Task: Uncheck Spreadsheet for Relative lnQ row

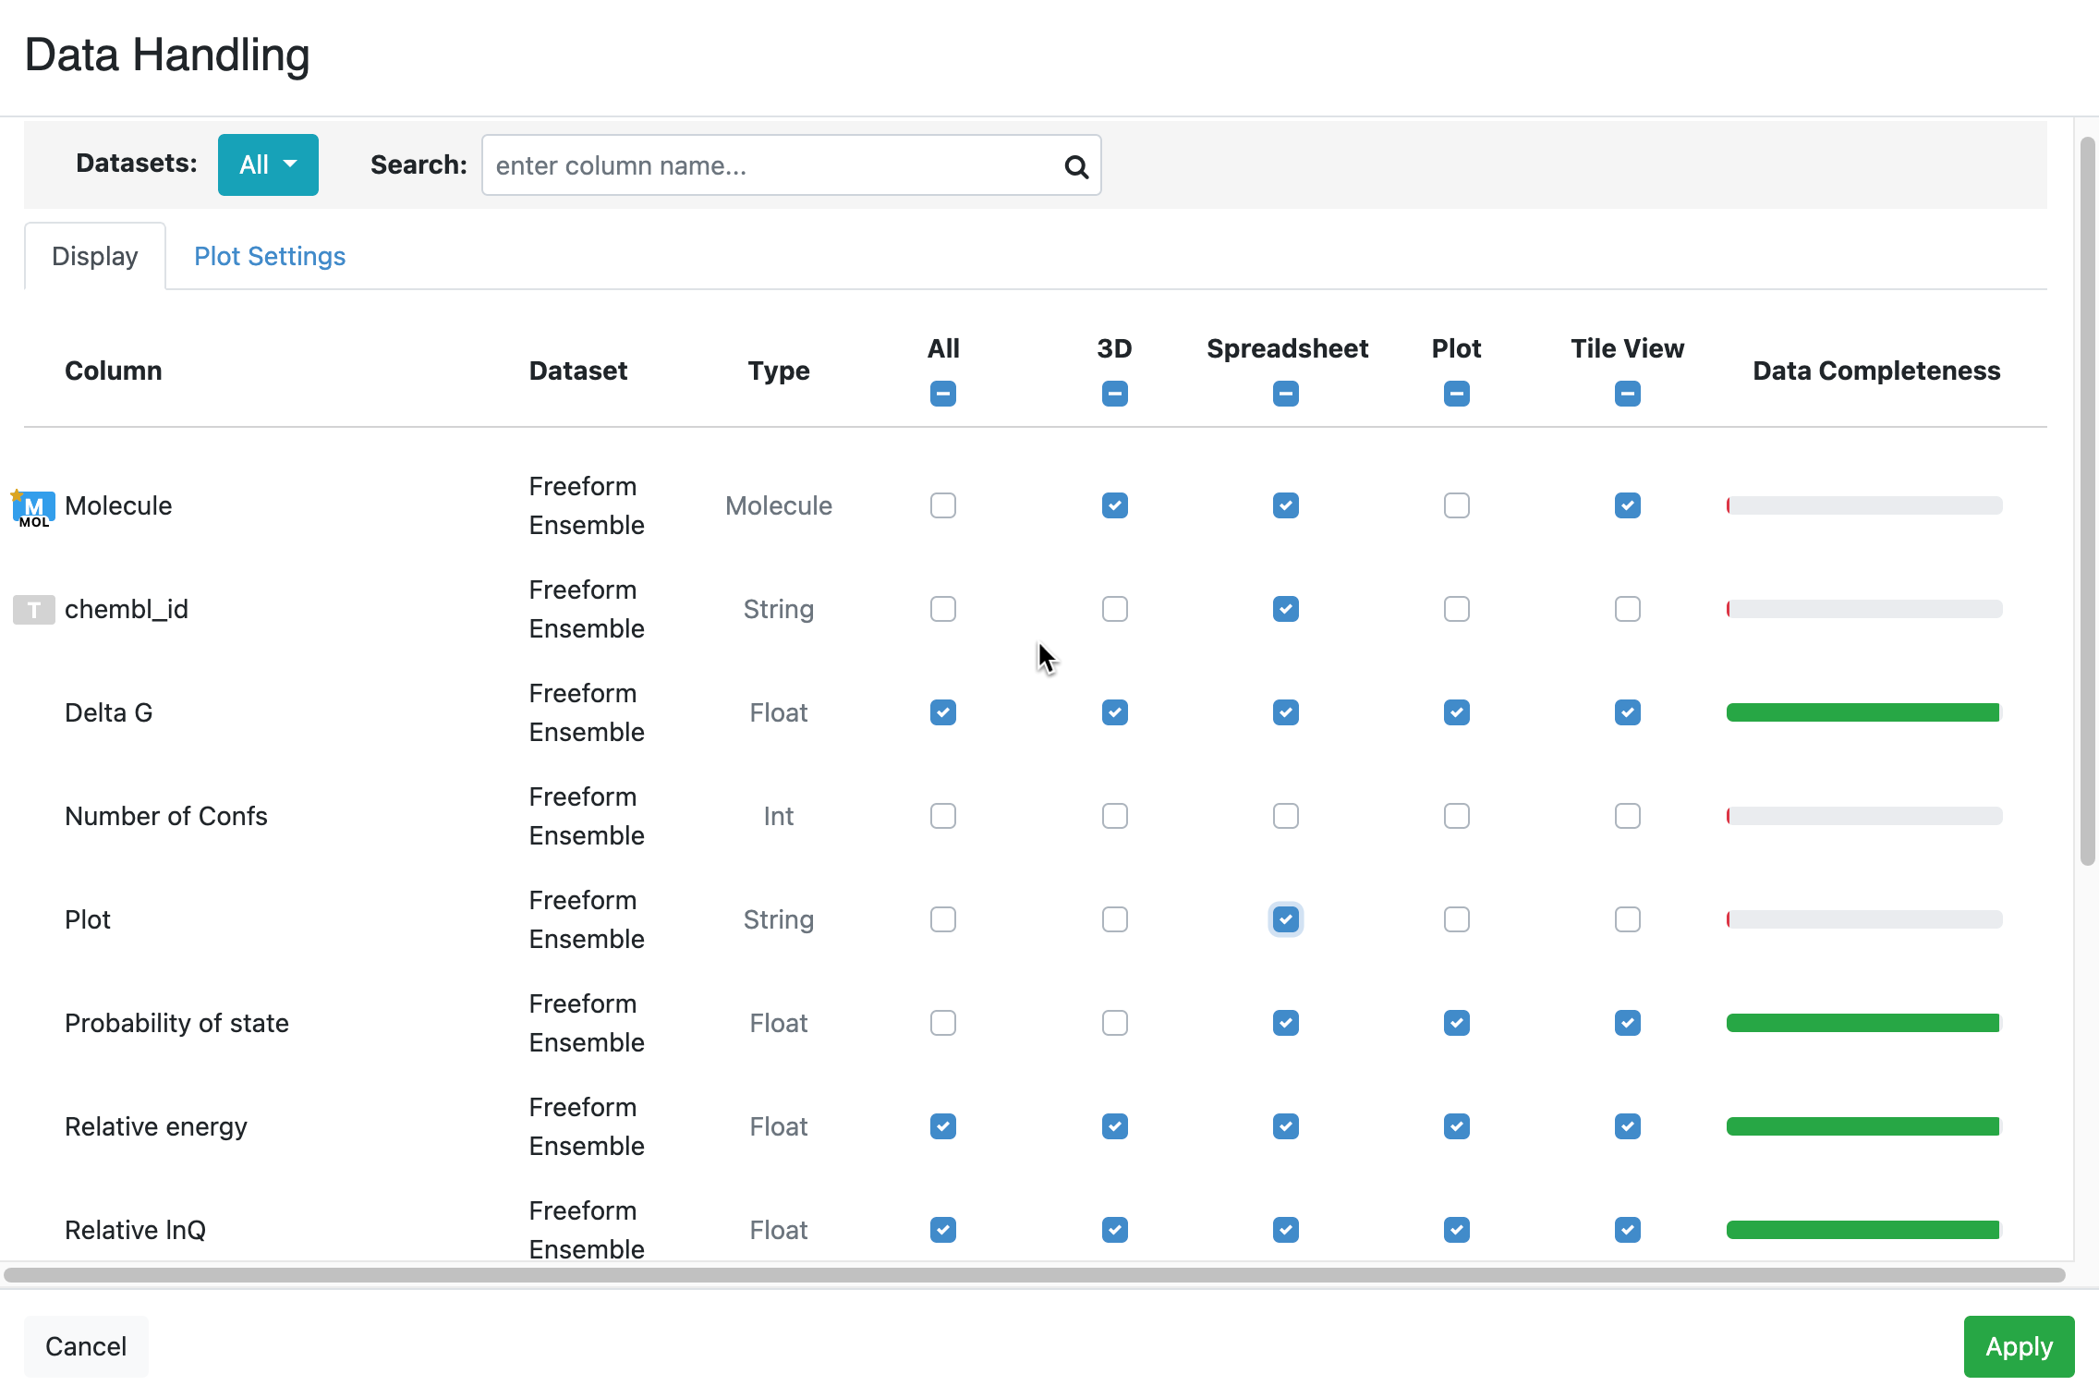Action: pyautogui.click(x=1286, y=1230)
